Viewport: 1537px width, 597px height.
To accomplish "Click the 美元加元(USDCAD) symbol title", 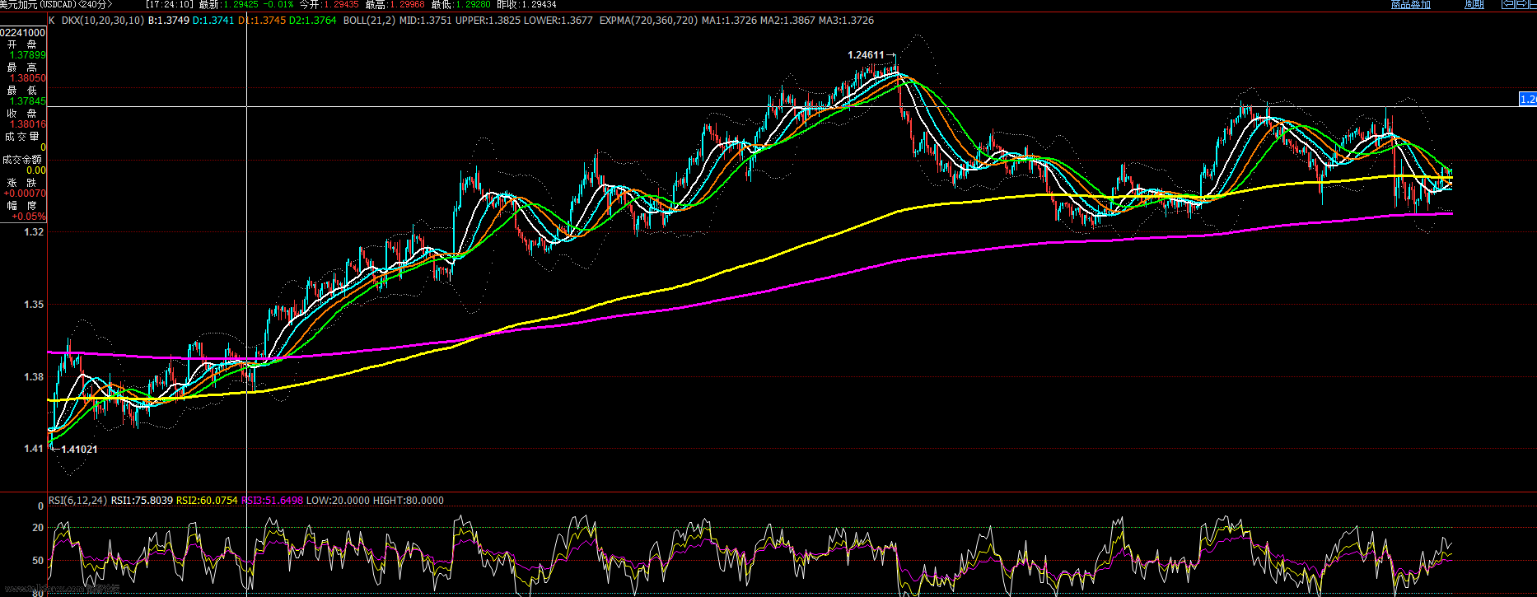I will [40, 4].
